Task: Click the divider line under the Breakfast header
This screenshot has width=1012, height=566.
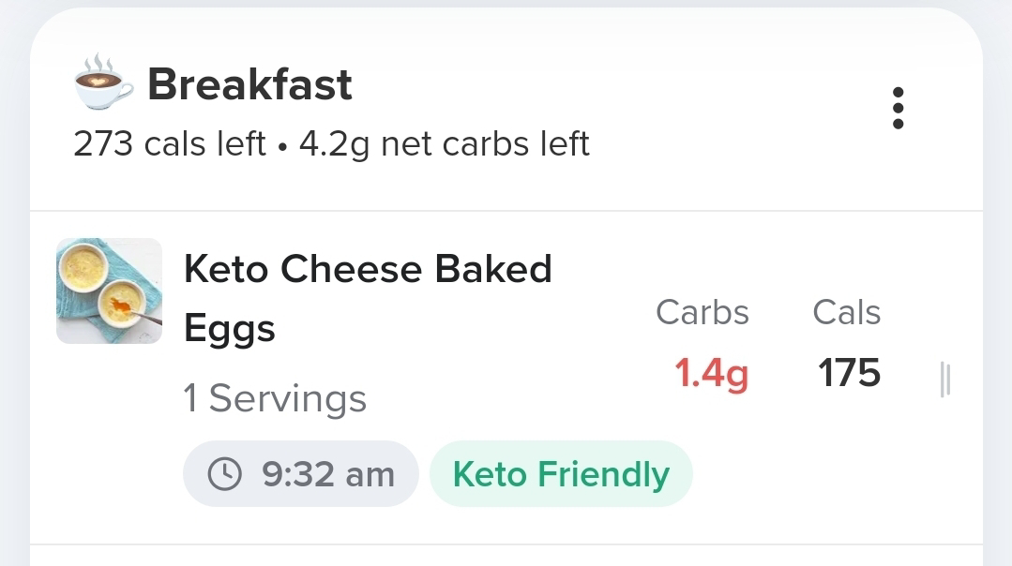Action: coord(506,211)
